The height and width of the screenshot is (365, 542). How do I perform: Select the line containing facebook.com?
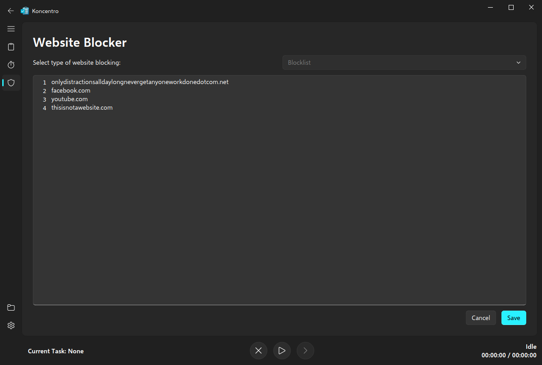point(71,90)
